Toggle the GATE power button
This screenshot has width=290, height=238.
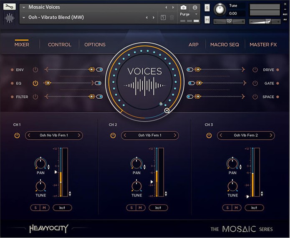point(255,83)
